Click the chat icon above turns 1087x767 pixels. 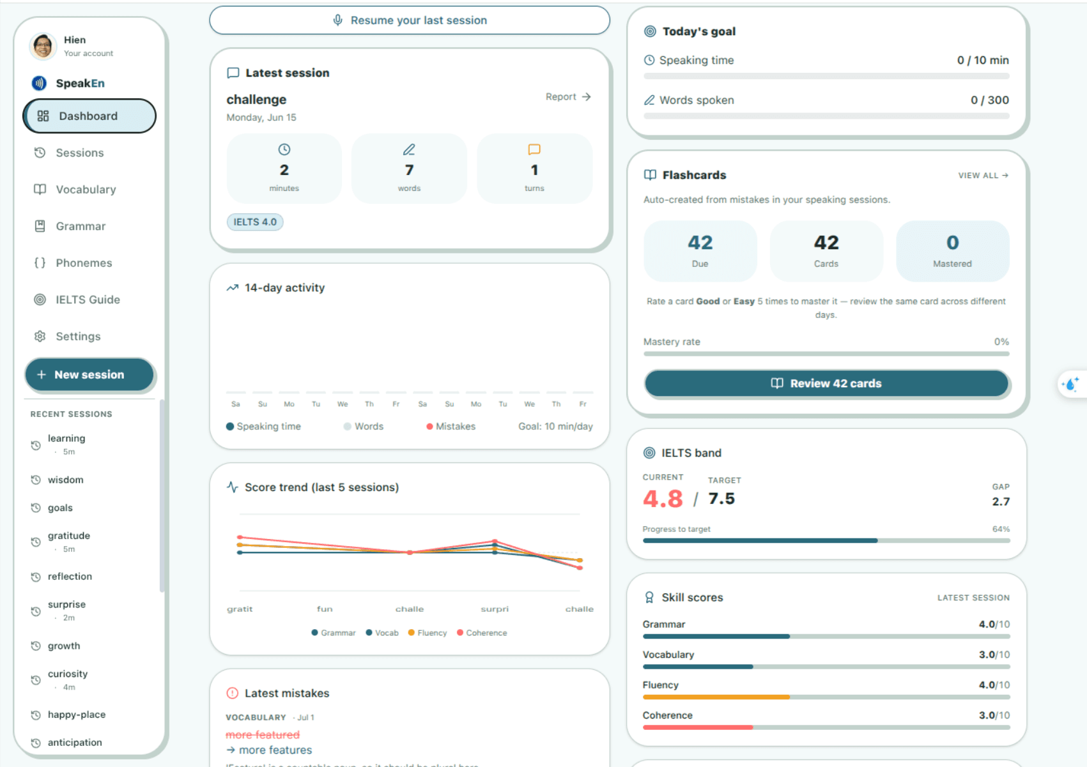(x=534, y=149)
